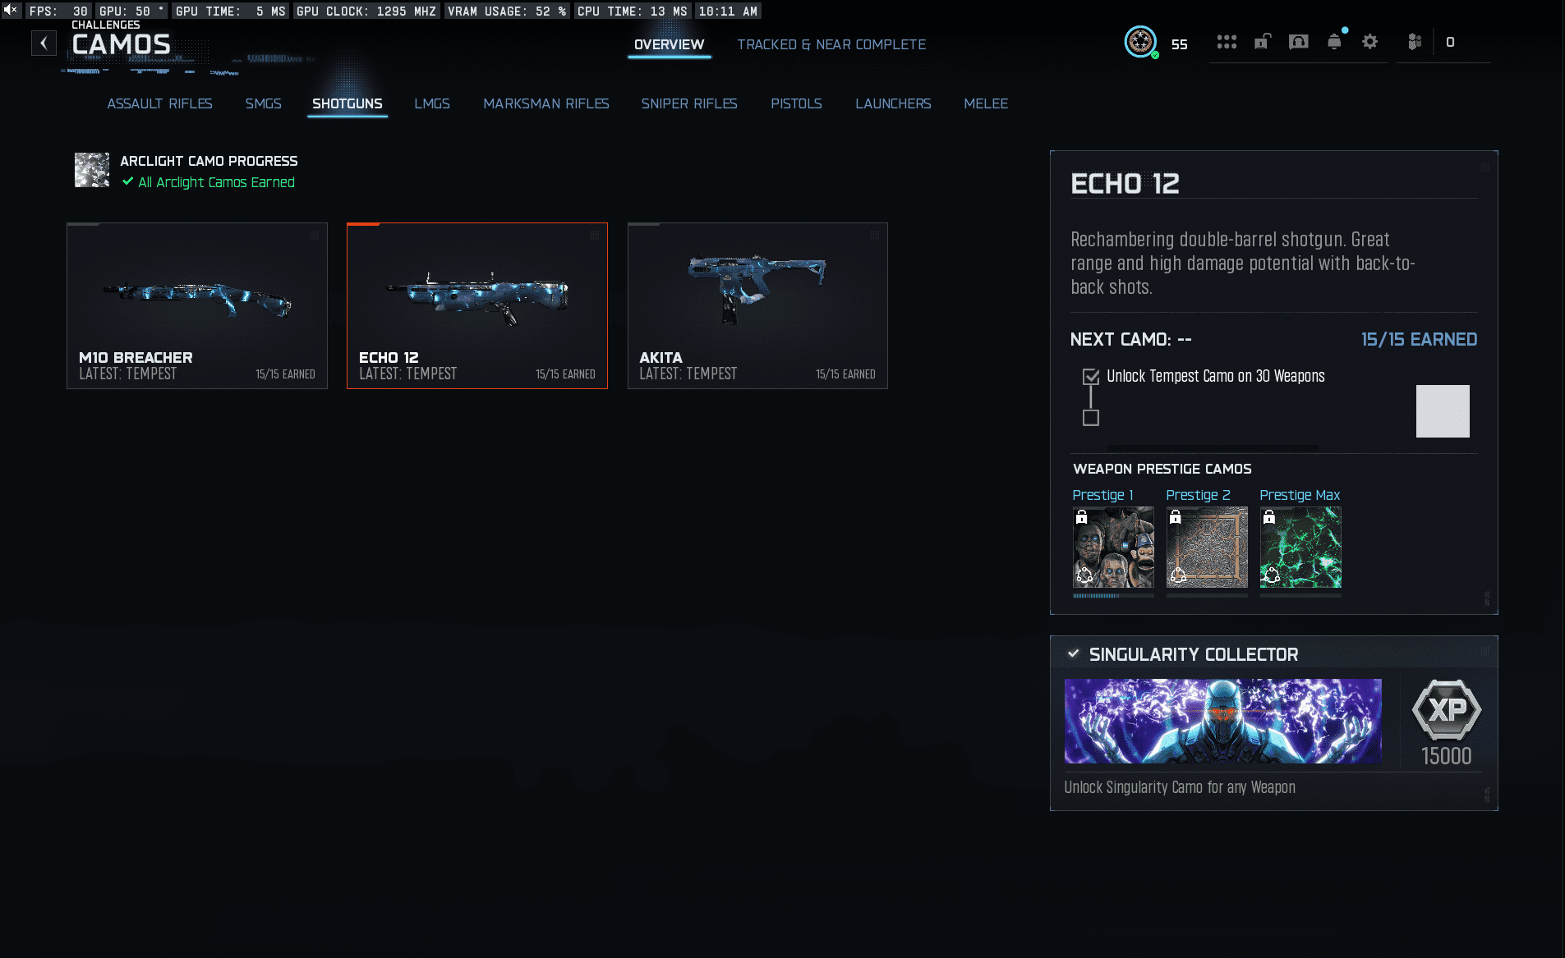Mute audio via top-left speaker icon
The width and height of the screenshot is (1565, 958).
pyautogui.click(x=11, y=11)
